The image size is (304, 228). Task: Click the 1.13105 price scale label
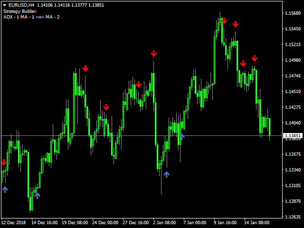pos(293,186)
